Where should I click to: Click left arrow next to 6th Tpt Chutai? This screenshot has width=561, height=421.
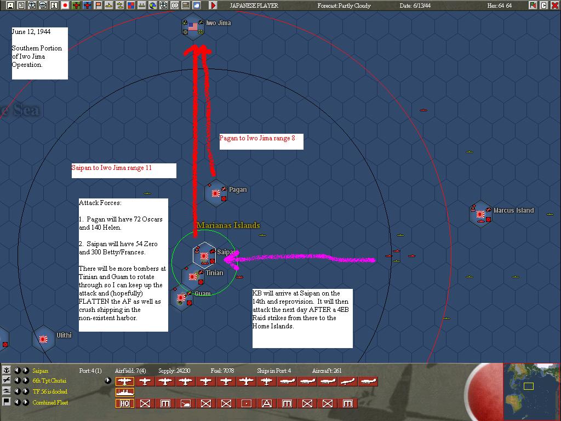17,380
